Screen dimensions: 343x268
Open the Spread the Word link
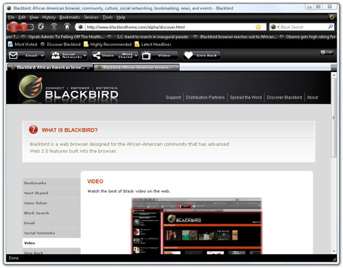246,97
